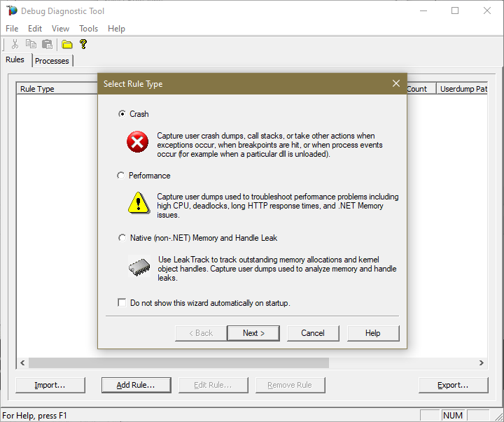The width and height of the screenshot is (504, 422).
Task: Click the horizontal scrollbar left arrow
Action: point(22,363)
